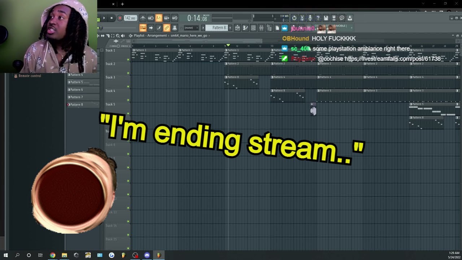Mute Track 1 using its green dot

[x=128, y=60]
